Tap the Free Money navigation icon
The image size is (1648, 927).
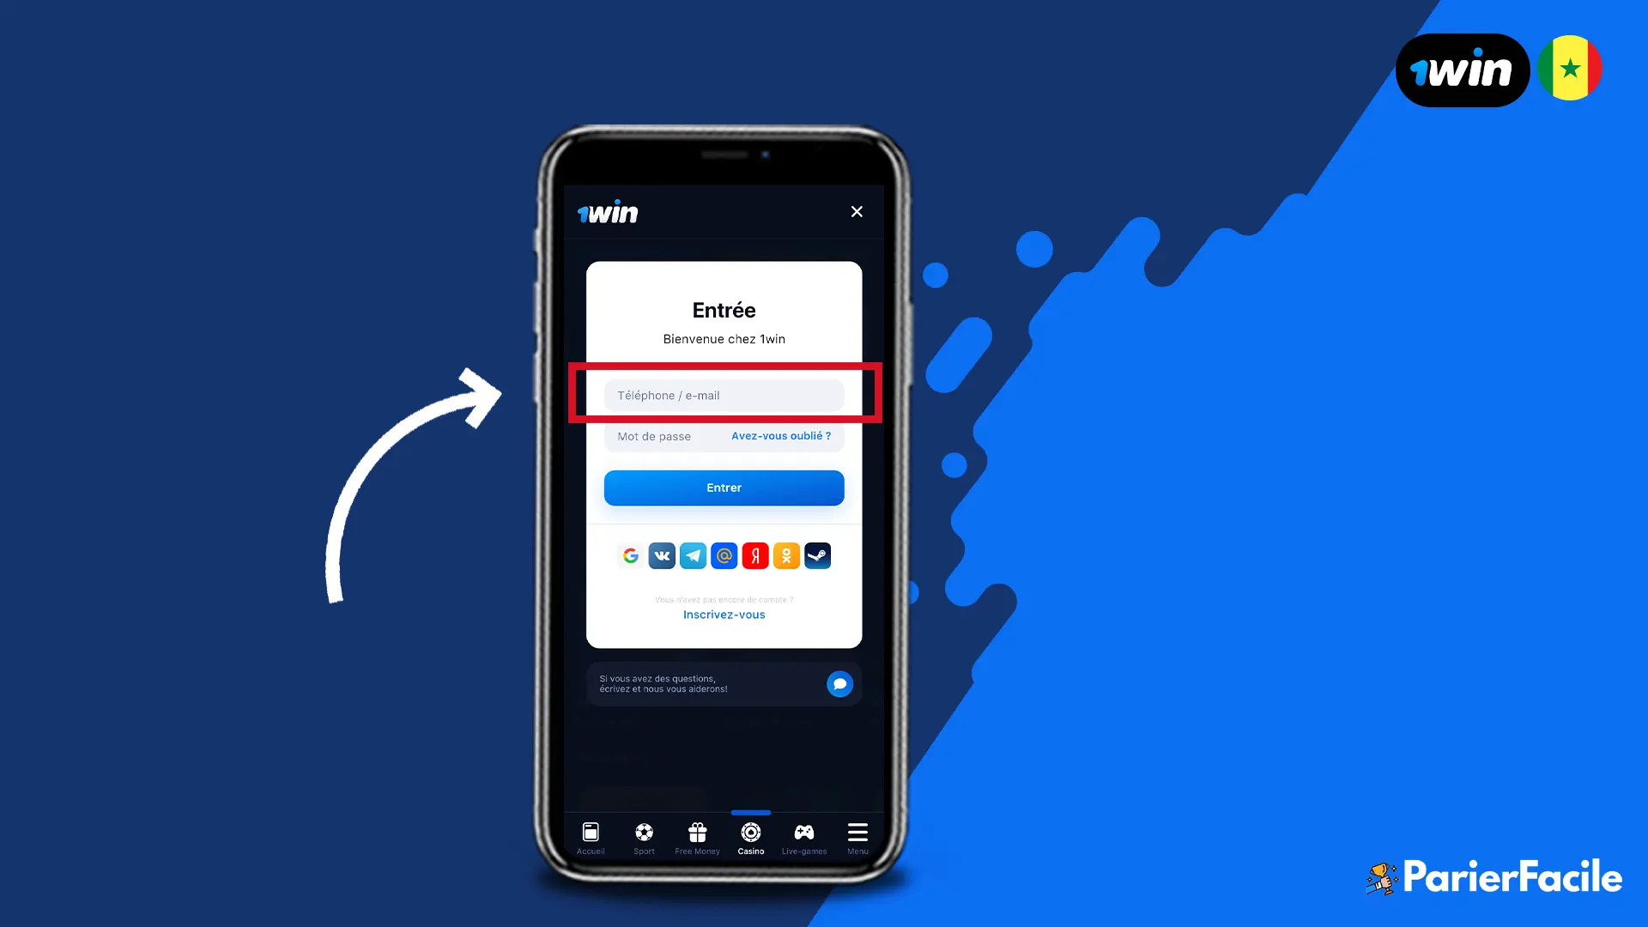coord(697,838)
